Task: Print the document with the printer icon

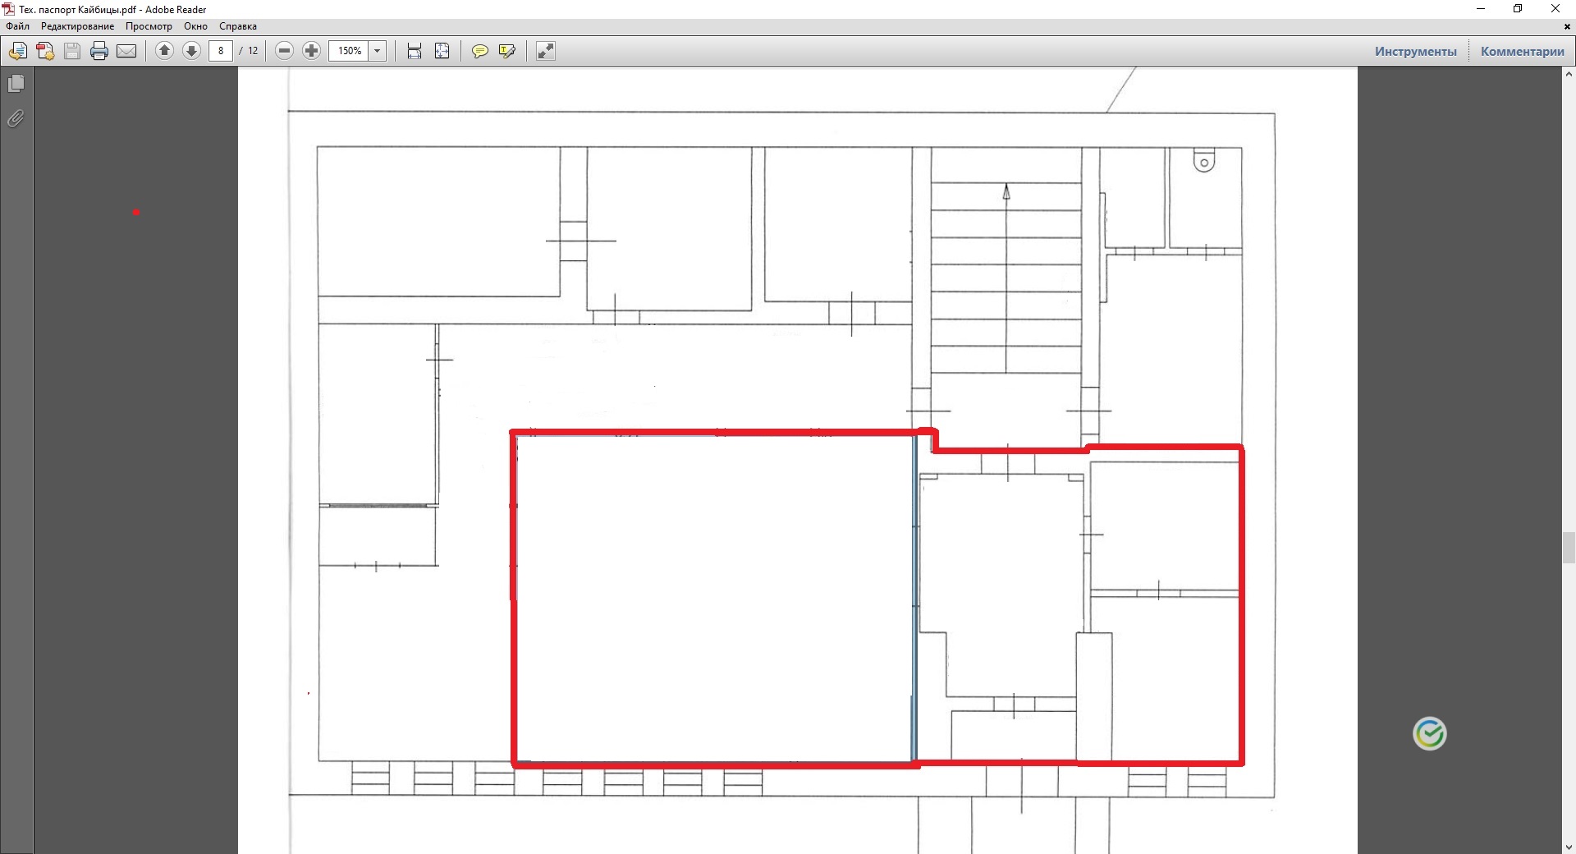Action: (99, 51)
